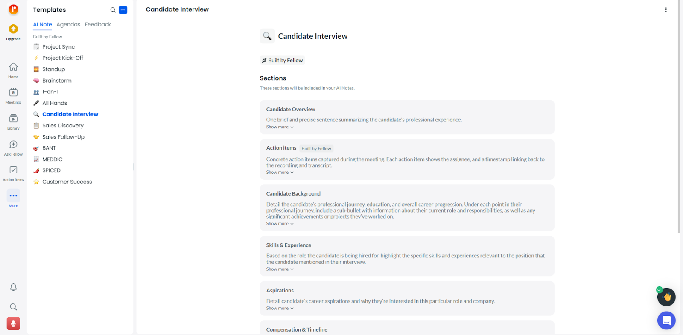
Task: Click the blue add template plus button
Action: (123, 10)
